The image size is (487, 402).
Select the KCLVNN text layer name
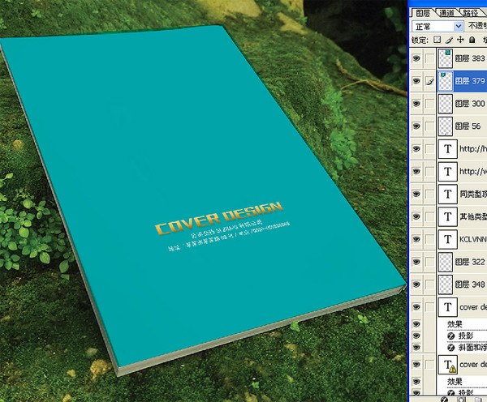pyautogui.click(x=473, y=239)
